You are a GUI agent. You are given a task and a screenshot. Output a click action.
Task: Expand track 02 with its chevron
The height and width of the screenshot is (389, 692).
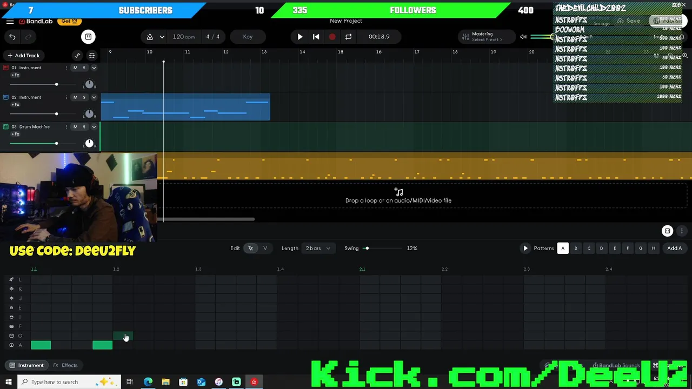click(x=94, y=97)
